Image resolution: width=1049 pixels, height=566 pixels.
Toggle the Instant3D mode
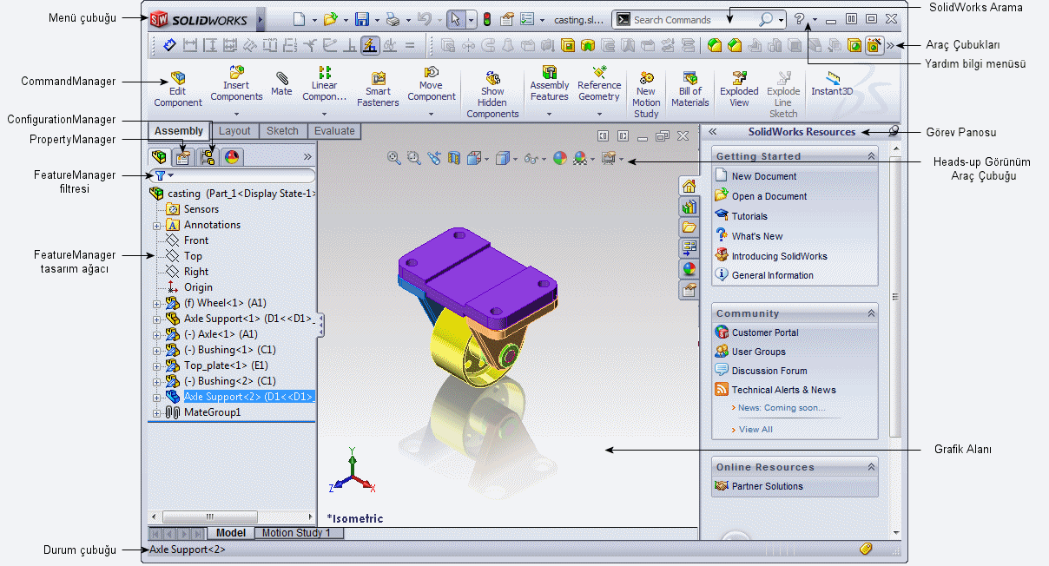coord(833,83)
